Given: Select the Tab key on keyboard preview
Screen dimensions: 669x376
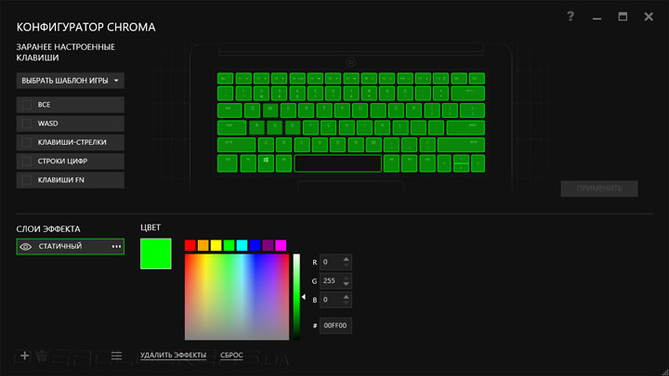Looking at the screenshot, I should coord(230,110).
